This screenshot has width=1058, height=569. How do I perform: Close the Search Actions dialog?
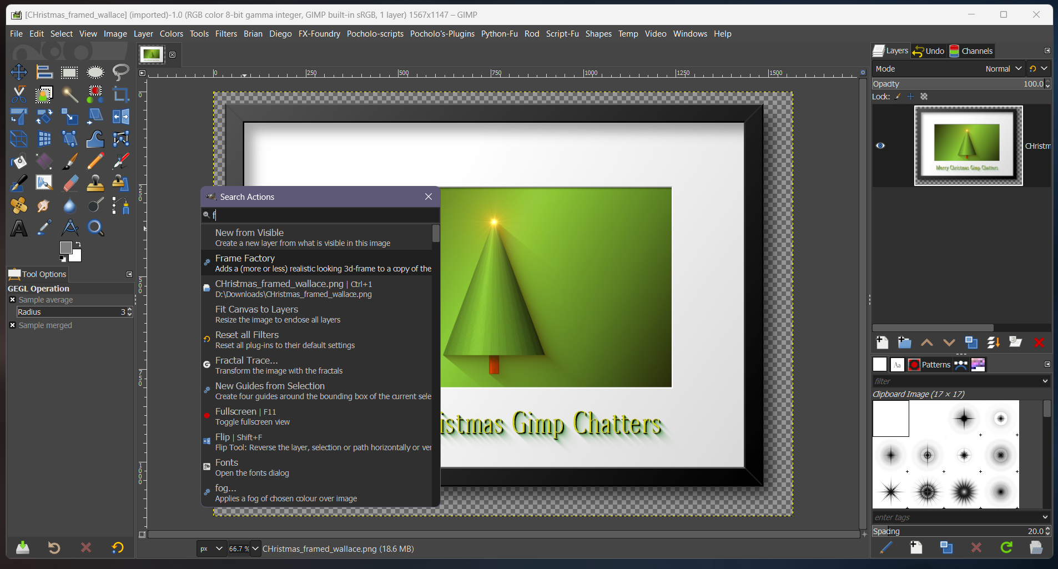[x=429, y=197]
